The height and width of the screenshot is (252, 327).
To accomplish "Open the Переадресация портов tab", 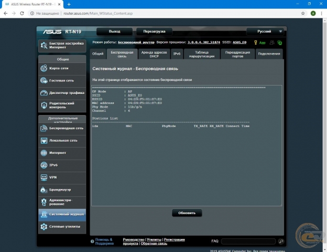I will click(x=237, y=54).
